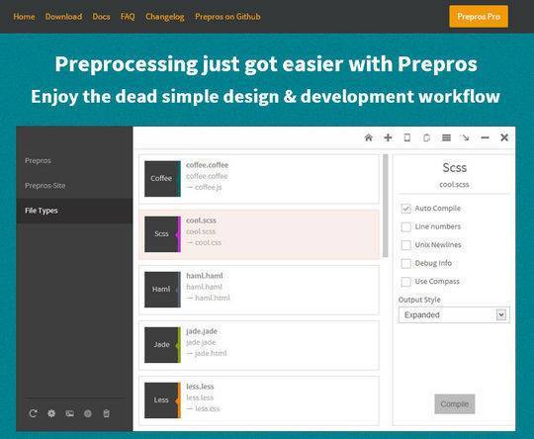Screen dimensions: 534x439
Task: Open the Output Style Expanded dropdown
Action: point(454,314)
